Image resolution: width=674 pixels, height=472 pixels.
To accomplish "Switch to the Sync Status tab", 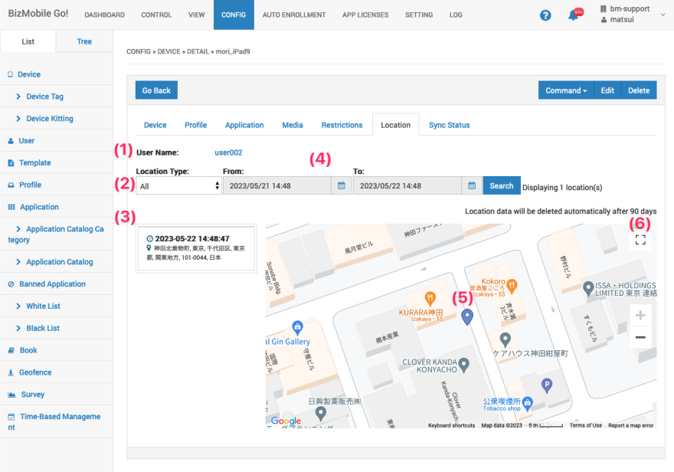I will [449, 125].
